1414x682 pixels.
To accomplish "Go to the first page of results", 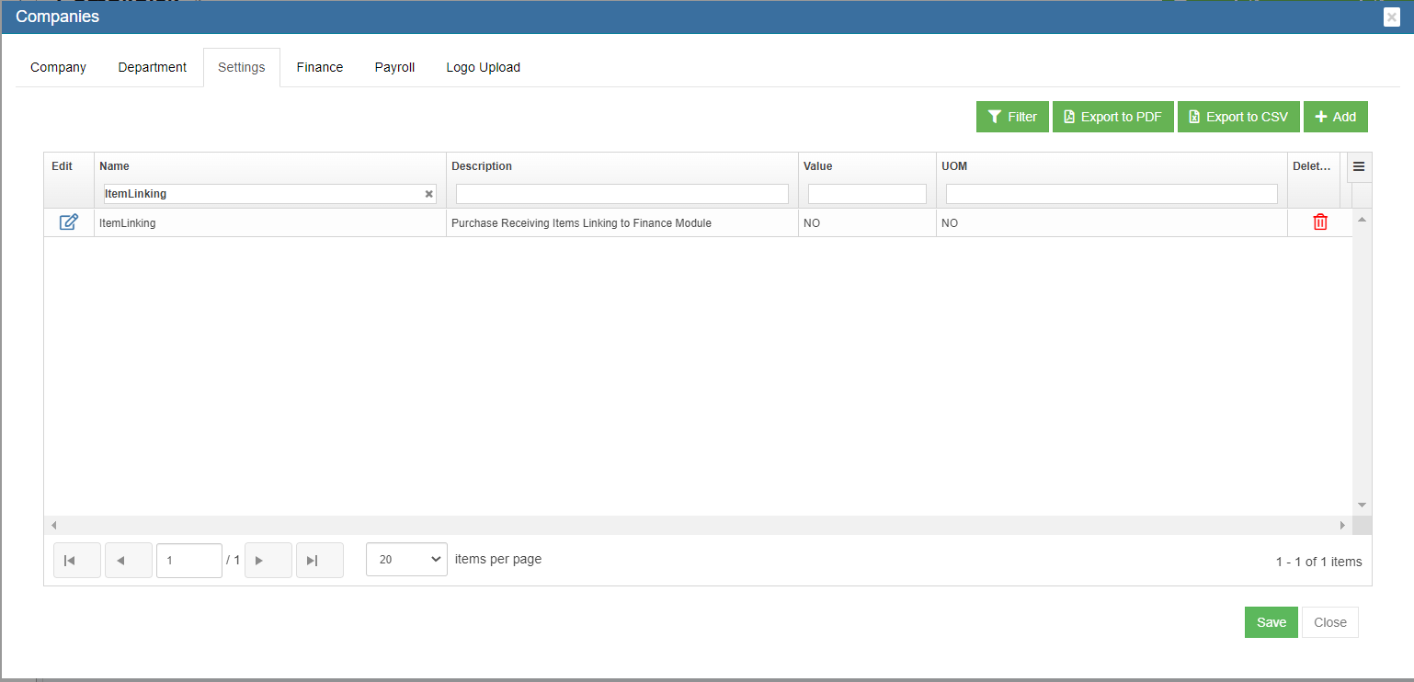I will point(77,560).
